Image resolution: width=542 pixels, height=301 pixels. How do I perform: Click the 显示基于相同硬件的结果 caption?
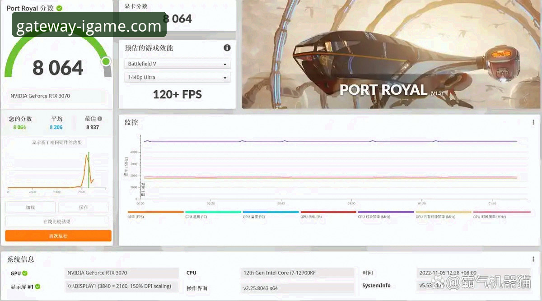coord(57,143)
